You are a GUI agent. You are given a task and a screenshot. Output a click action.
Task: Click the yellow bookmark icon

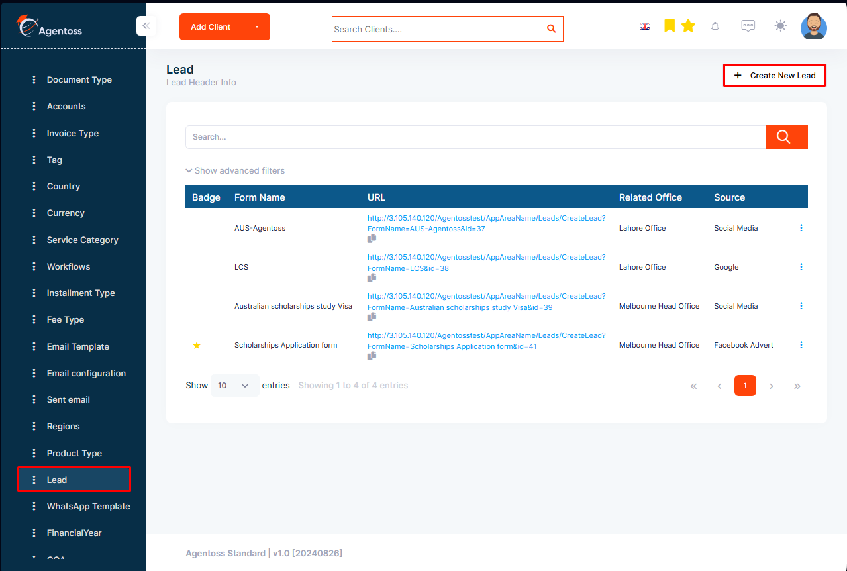[x=670, y=26]
